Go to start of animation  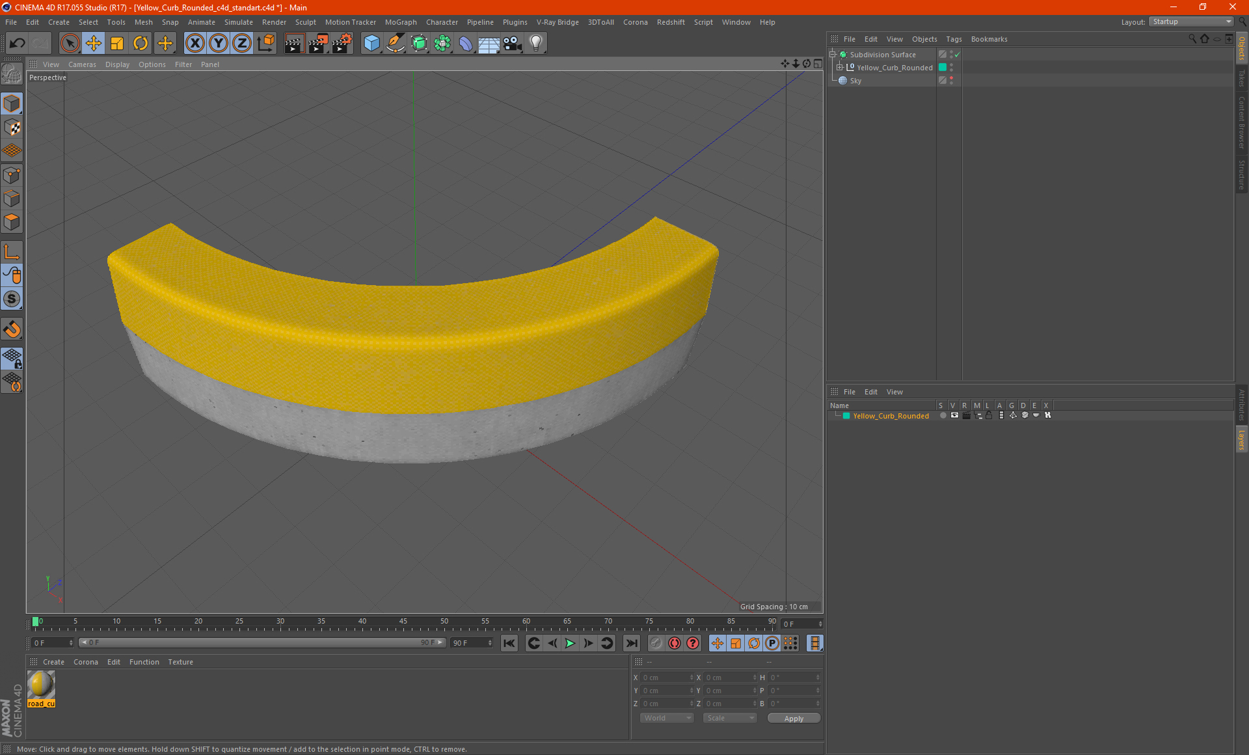[509, 643]
